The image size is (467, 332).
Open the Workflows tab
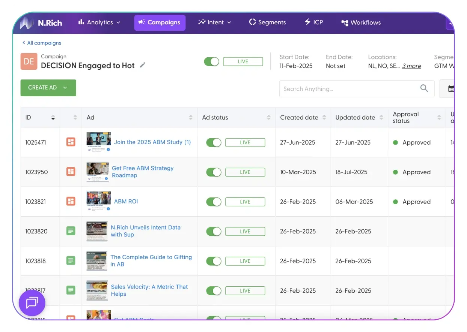tap(361, 22)
